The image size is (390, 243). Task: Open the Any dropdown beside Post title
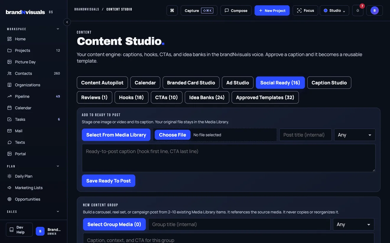tap(355, 135)
